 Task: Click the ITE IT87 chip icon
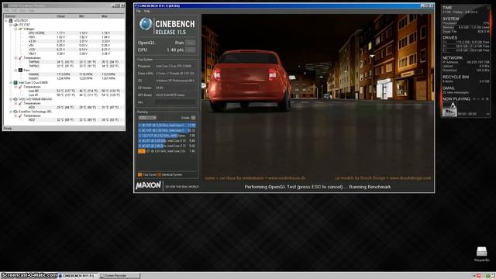tap(15, 25)
